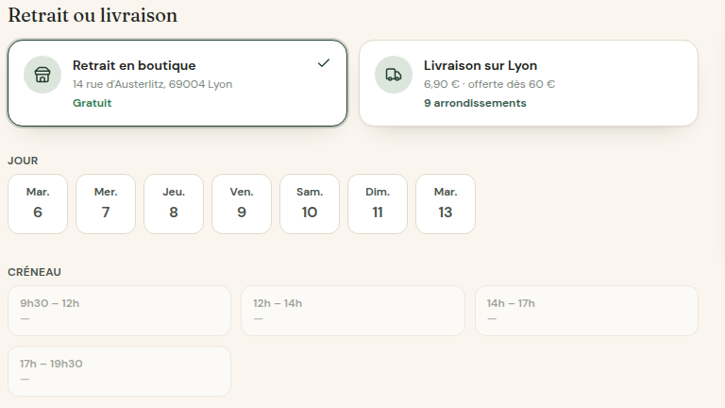725x408 pixels.
Task: Choose the 17h – 19h30 time slot
Action: (x=119, y=371)
